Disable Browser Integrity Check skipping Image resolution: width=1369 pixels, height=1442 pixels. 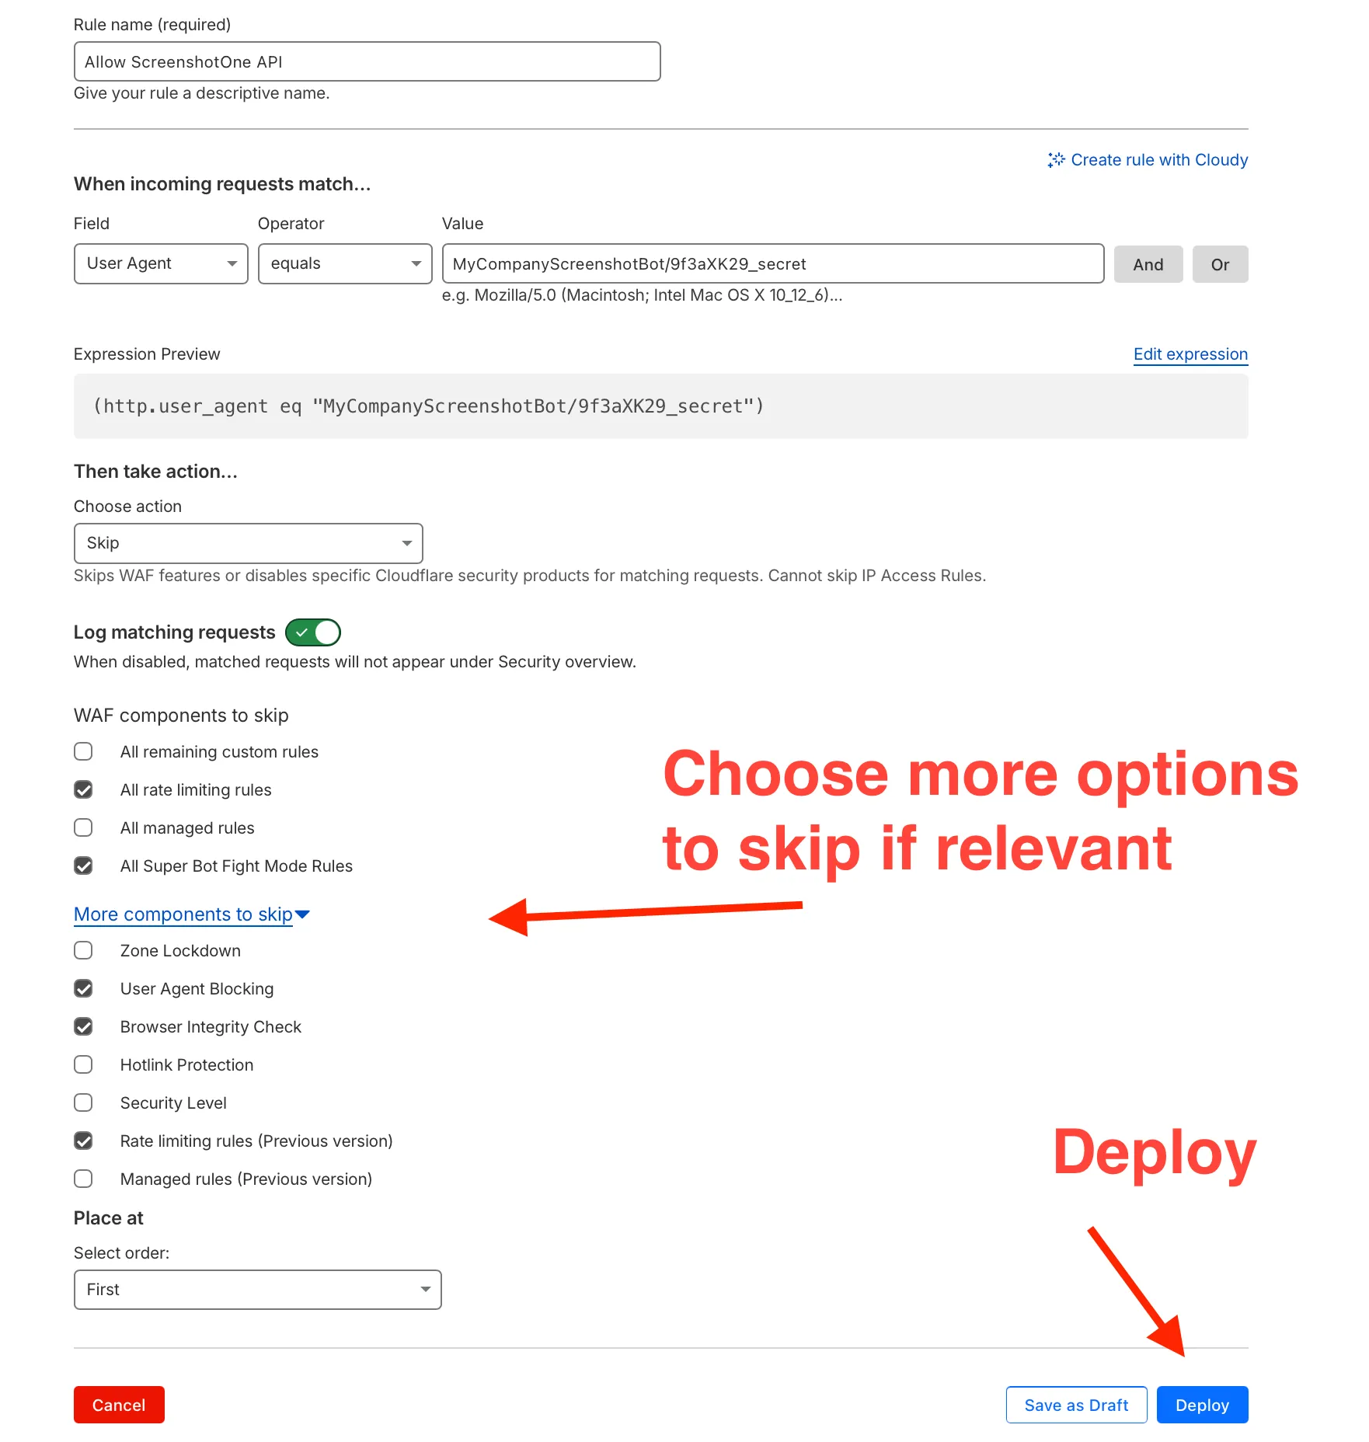[x=83, y=1026]
